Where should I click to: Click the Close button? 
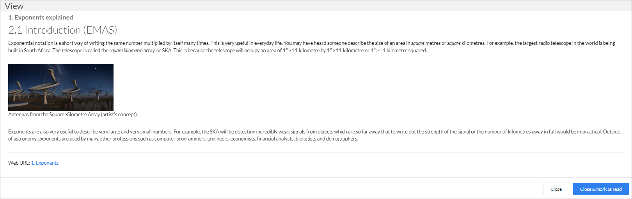tap(556, 189)
